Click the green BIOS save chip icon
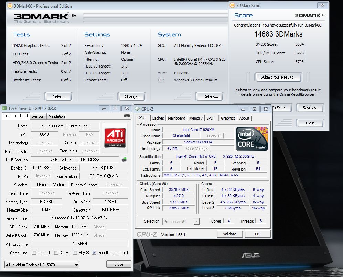 click(x=124, y=159)
